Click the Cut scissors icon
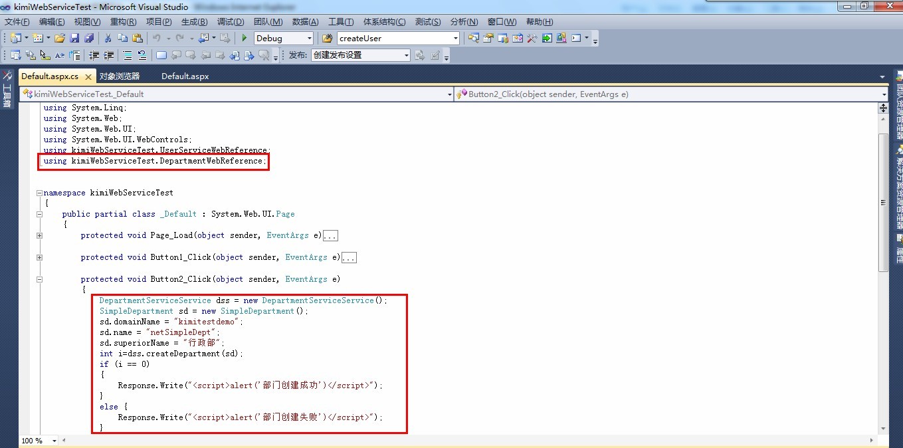 point(108,38)
